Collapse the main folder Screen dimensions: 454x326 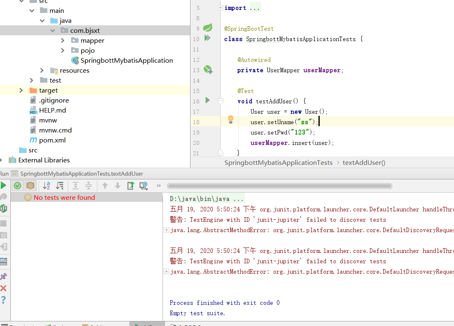pyautogui.click(x=32, y=11)
